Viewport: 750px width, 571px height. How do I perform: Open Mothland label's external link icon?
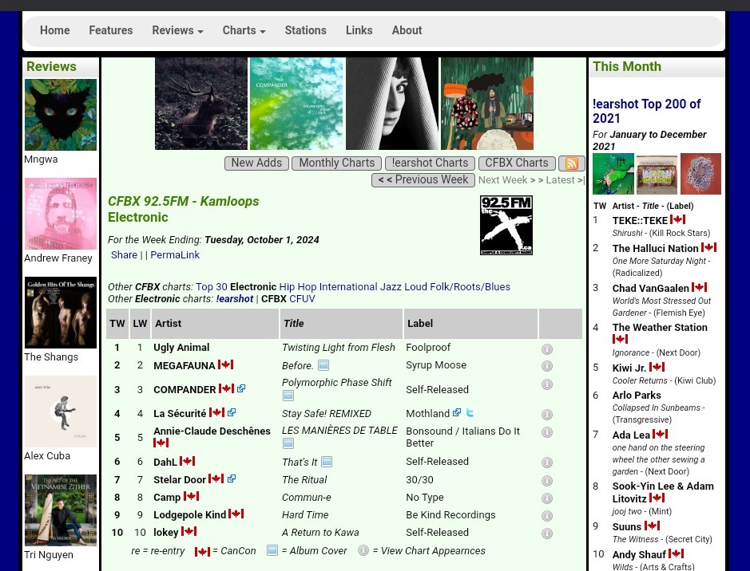457,412
